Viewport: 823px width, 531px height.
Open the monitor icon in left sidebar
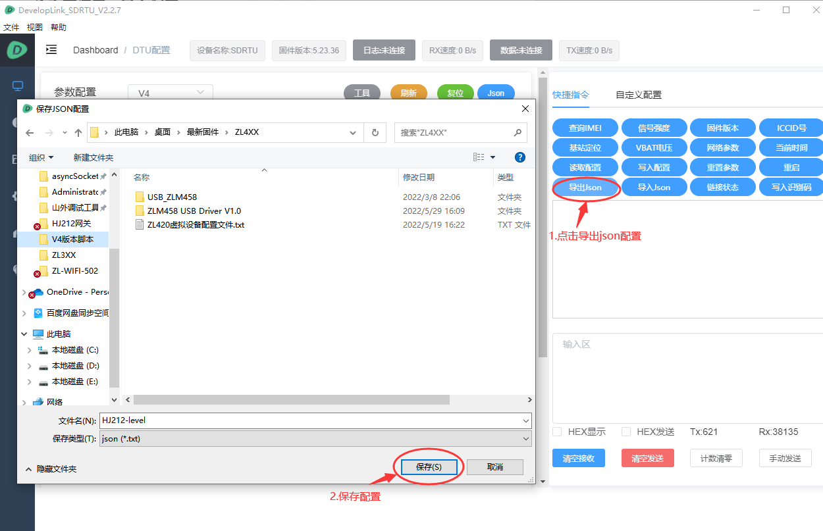point(18,86)
